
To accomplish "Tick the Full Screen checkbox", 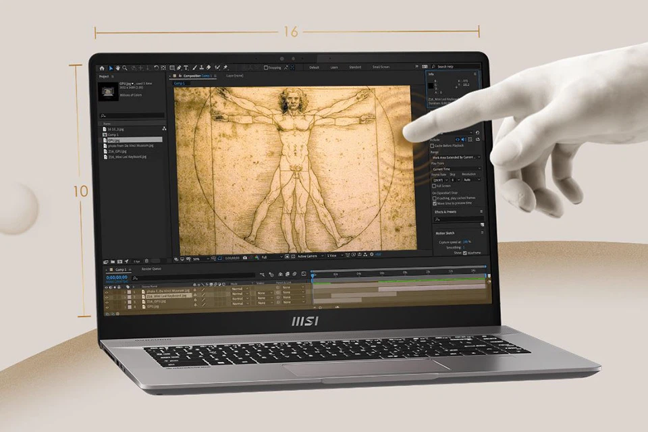I will click(434, 186).
